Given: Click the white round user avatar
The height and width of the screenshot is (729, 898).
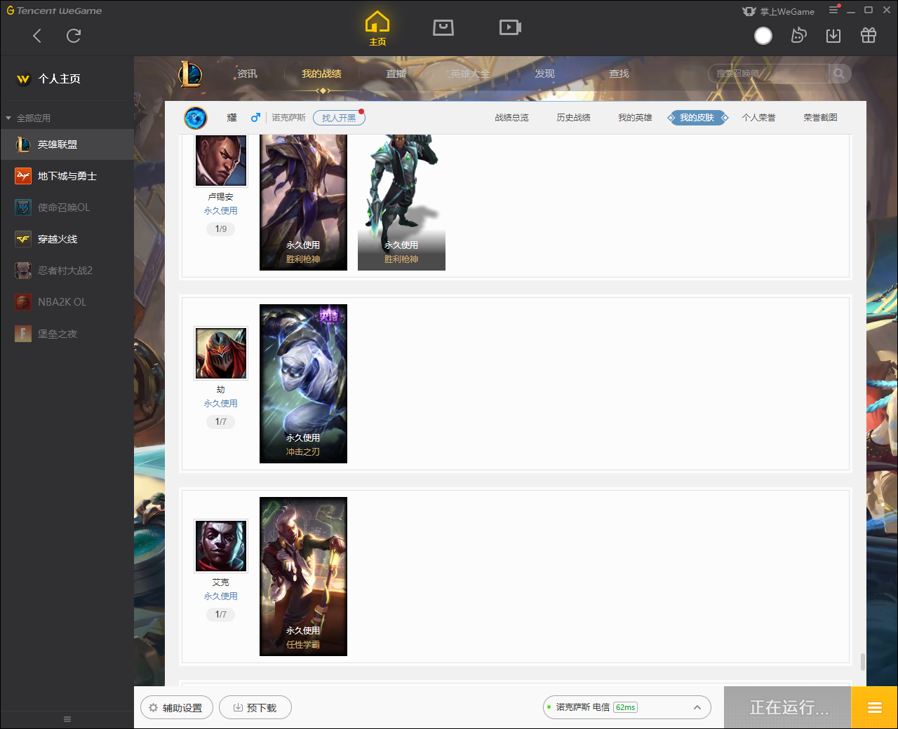Looking at the screenshot, I should pyautogui.click(x=763, y=36).
